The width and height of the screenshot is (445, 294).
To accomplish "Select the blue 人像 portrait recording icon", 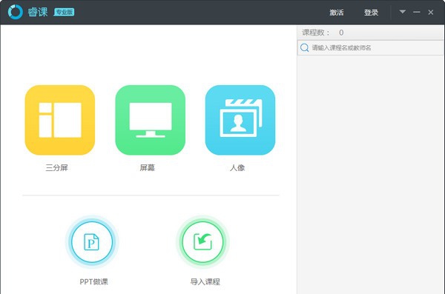I will point(240,120).
